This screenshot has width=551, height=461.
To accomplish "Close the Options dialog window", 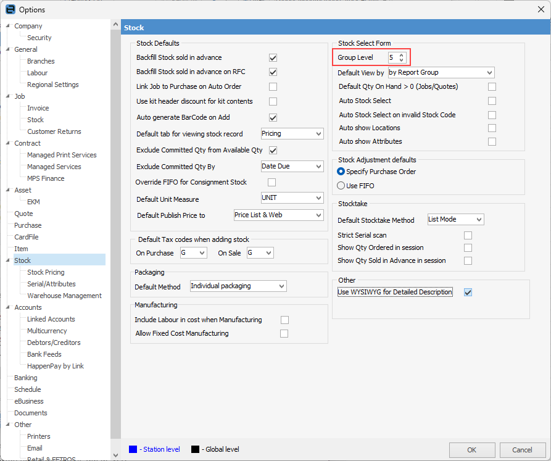I will [x=541, y=9].
